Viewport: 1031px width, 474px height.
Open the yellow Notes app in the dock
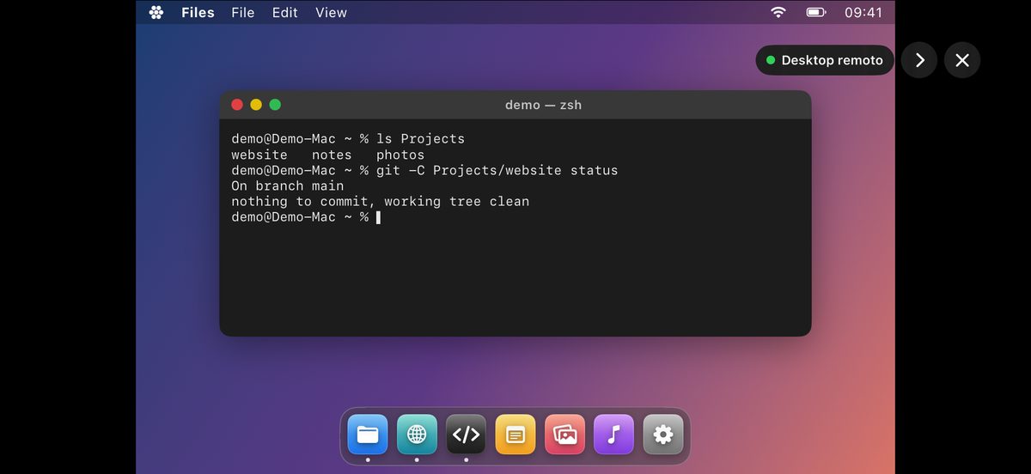(x=515, y=434)
